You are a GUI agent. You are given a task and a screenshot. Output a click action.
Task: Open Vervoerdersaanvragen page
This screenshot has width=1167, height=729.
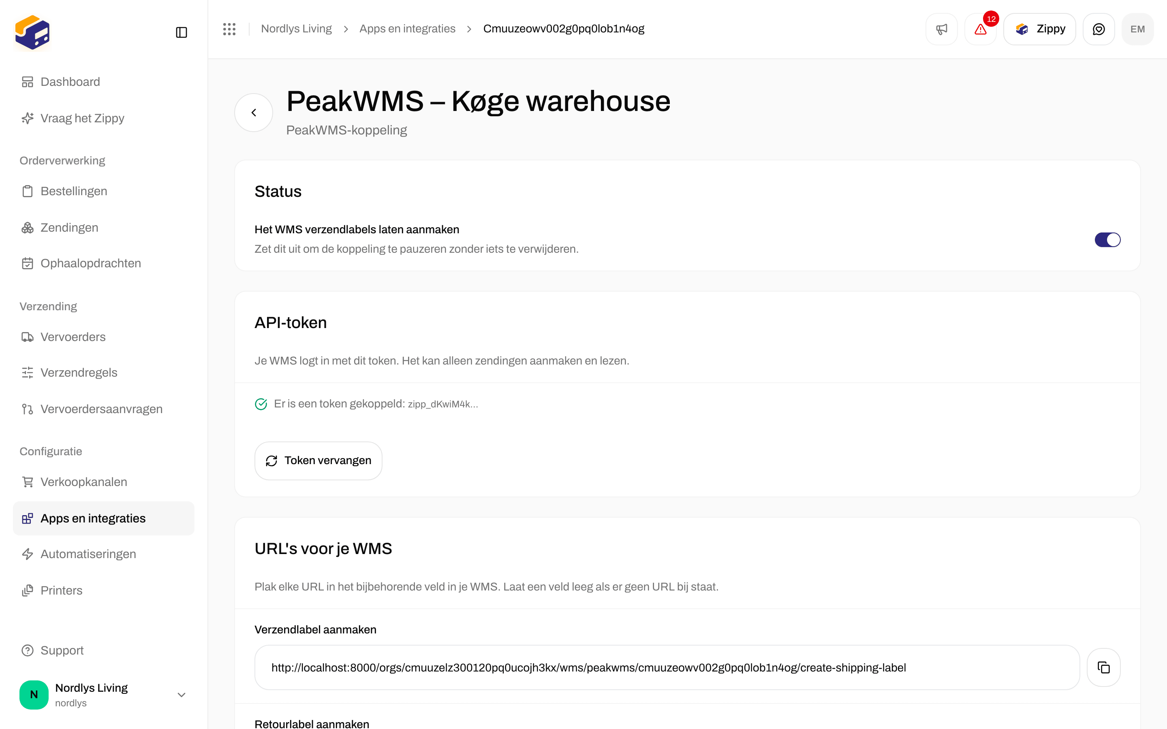click(104, 409)
